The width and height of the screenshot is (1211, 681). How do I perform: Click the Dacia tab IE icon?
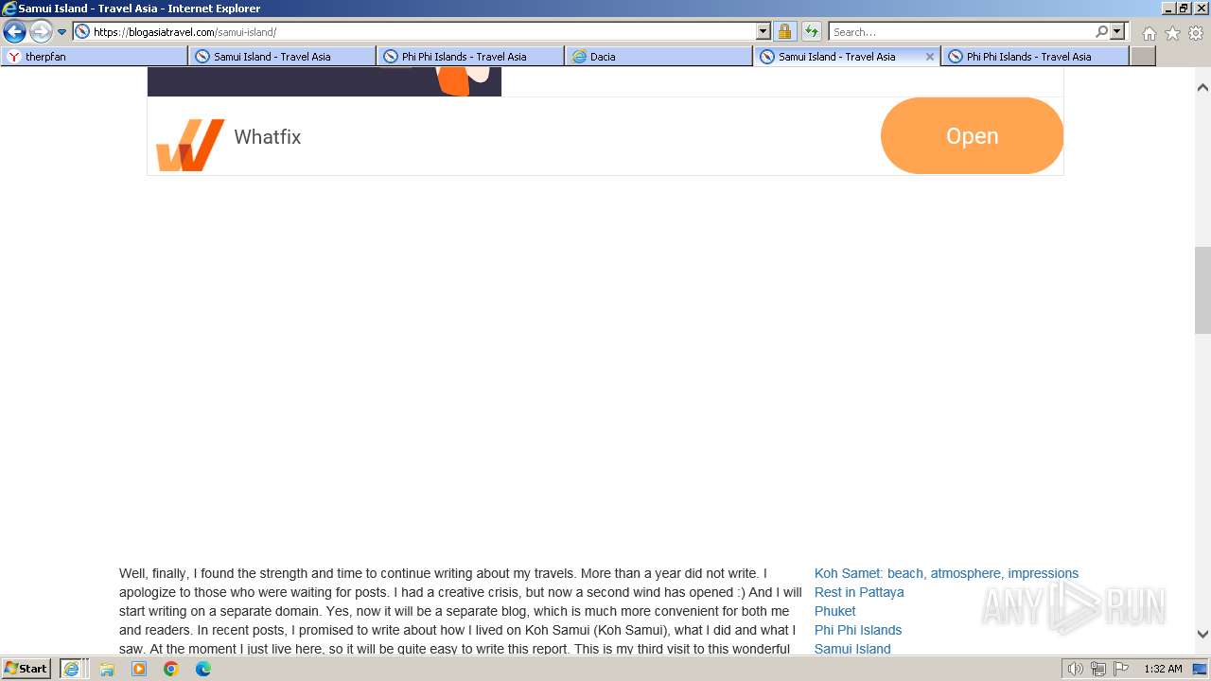point(579,57)
